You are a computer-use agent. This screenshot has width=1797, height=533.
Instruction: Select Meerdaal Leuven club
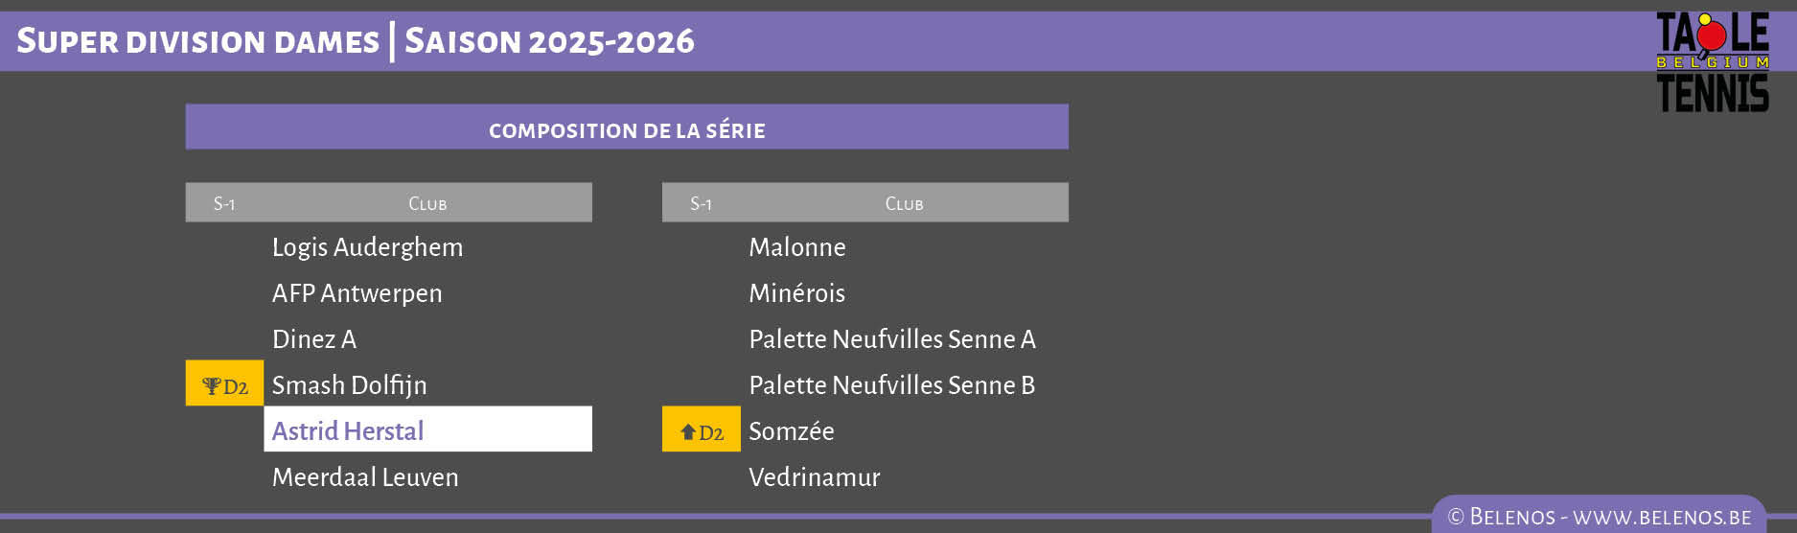point(365,477)
